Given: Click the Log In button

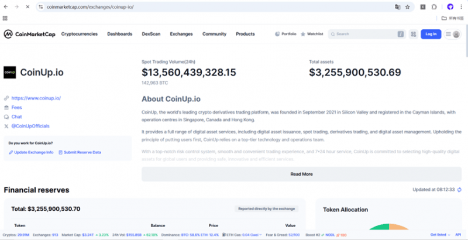Looking at the screenshot, I should tap(431, 34).
